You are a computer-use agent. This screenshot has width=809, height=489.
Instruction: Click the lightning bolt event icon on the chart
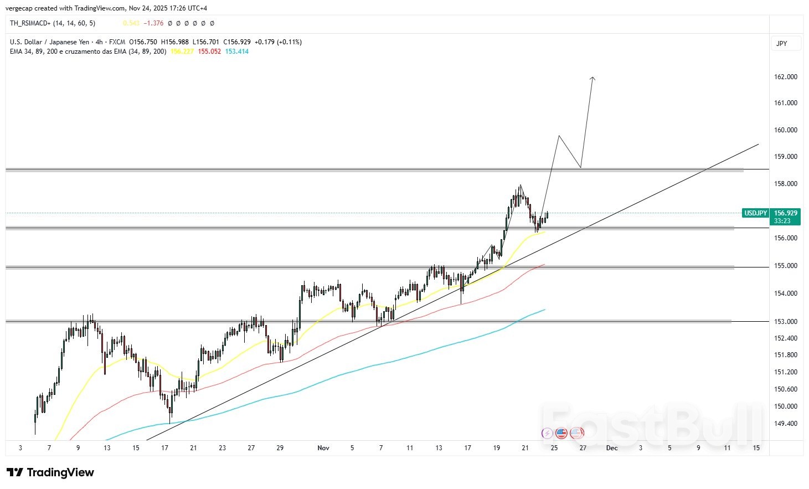point(547,434)
